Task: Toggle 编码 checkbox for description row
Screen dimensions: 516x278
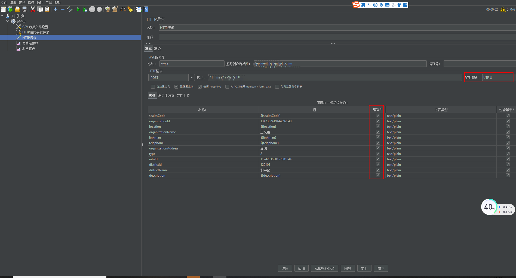Action: tap(378, 175)
